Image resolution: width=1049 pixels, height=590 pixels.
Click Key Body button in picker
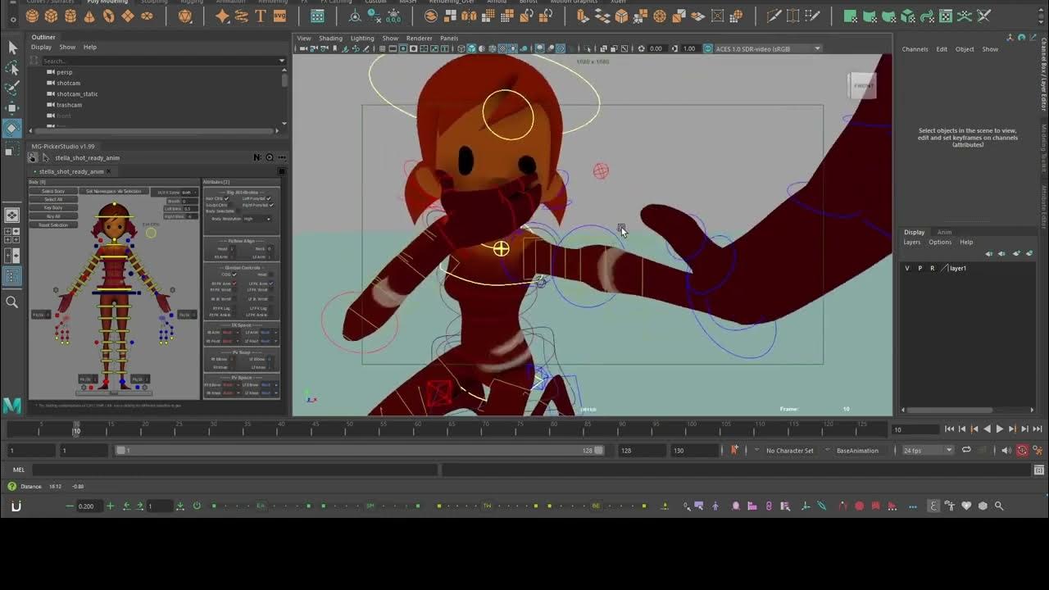pyautogui.click(x=53, y=207)
